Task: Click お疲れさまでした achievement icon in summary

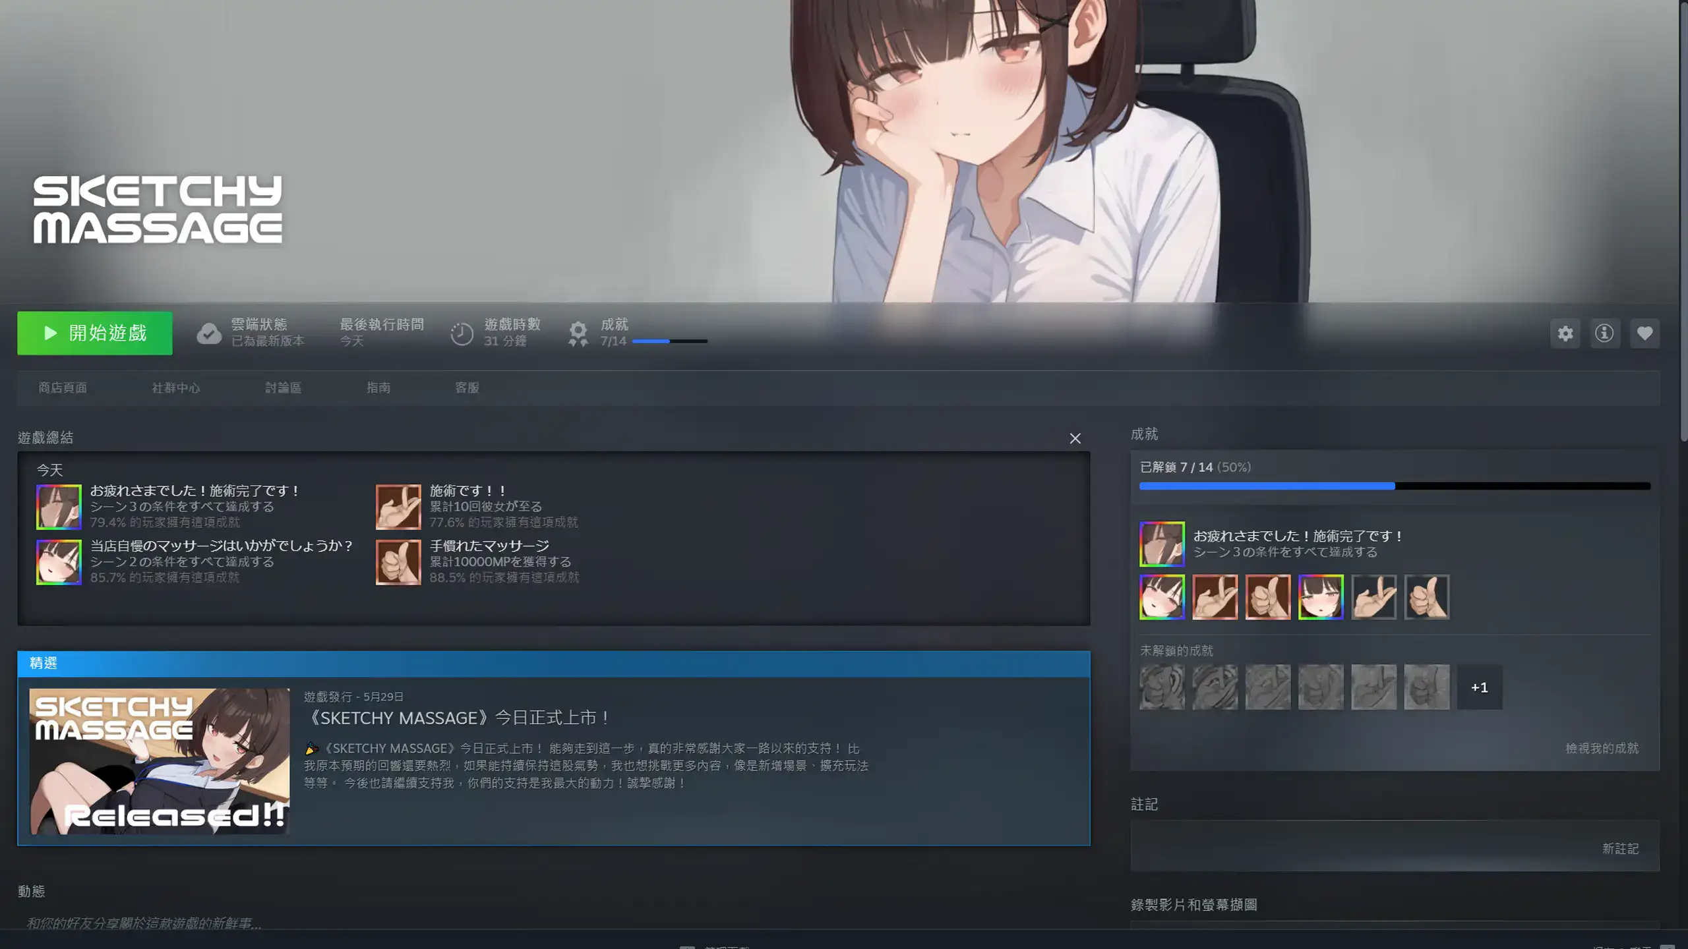Action: point(59,507)
